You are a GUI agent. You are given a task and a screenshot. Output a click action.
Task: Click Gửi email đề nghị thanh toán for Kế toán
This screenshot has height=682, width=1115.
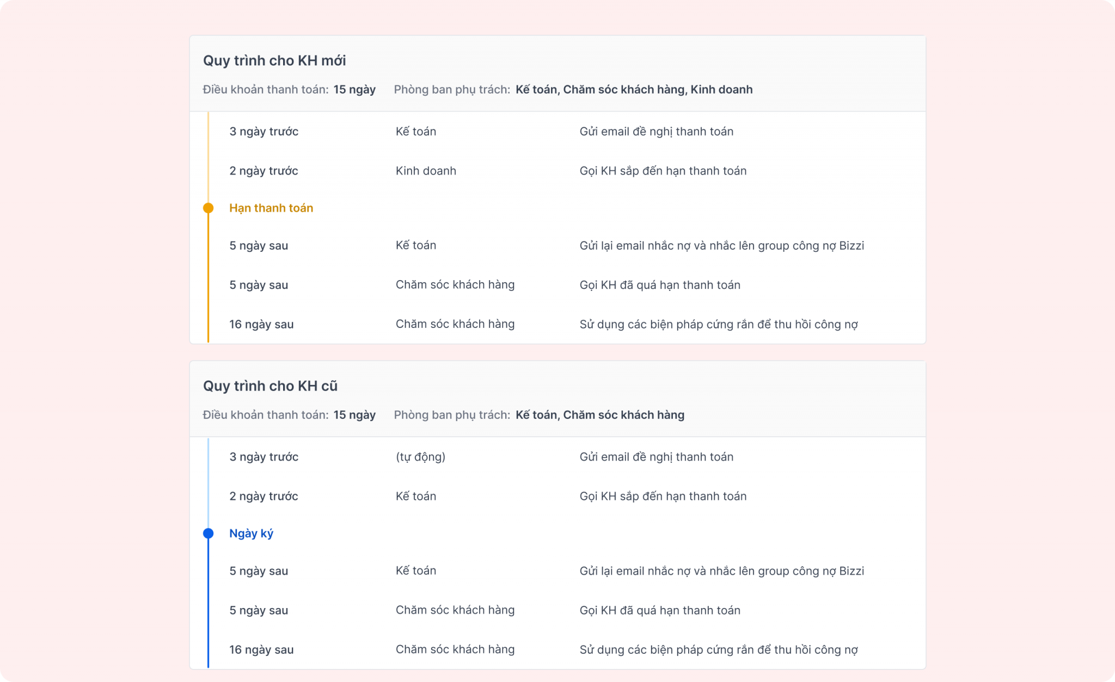656,132
